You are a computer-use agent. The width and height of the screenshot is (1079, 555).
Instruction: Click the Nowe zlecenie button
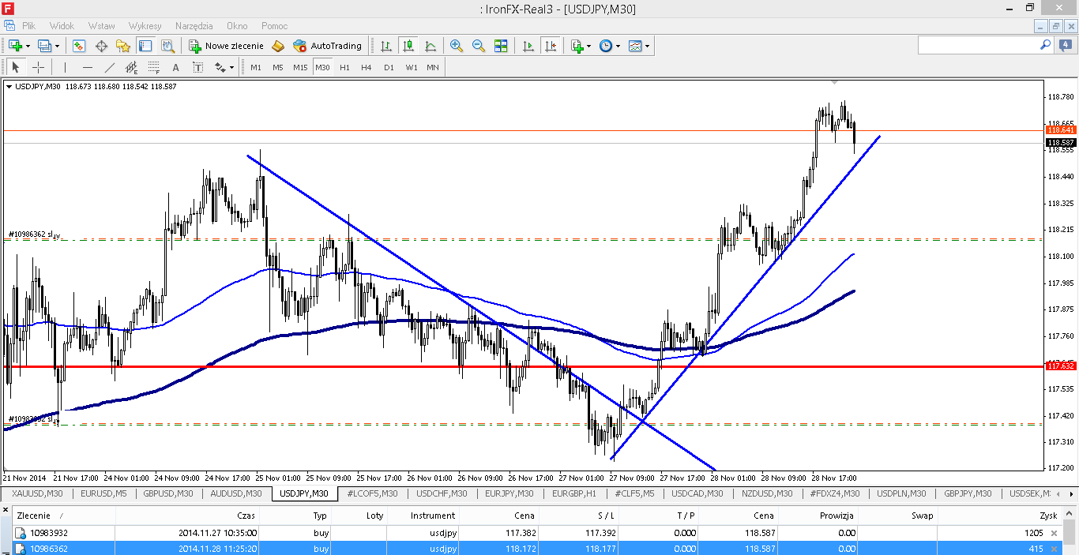[x=226, y=46]
